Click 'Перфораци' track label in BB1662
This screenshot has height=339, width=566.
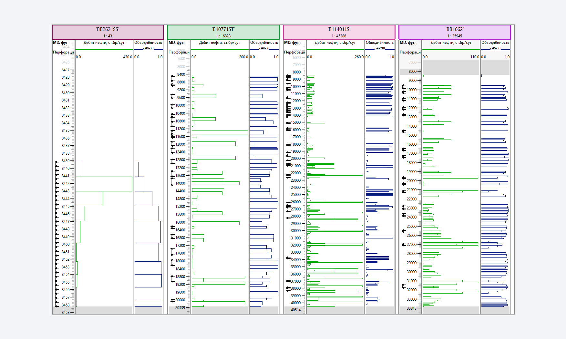(x=410, y=52)
